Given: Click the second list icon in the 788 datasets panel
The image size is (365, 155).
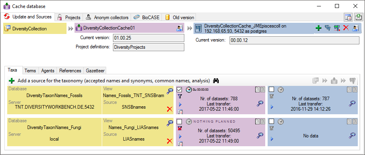Looking at the screenshot, I should click(262, 89).
